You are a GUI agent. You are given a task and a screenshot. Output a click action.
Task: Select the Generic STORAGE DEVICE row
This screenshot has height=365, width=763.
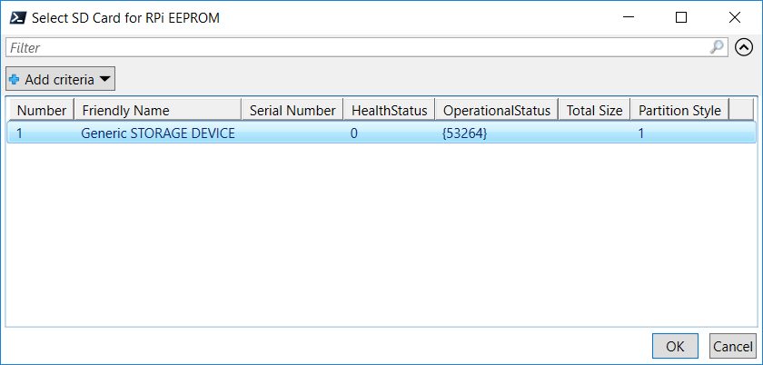381,133
